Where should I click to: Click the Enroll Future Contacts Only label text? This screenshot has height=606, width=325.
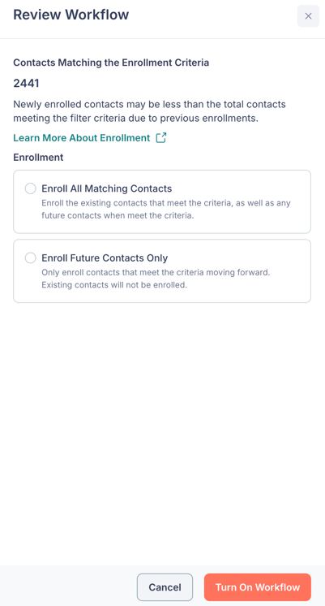[105, 258]
